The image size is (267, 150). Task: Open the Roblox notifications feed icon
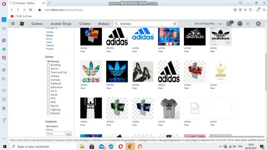tap(229, 23)
